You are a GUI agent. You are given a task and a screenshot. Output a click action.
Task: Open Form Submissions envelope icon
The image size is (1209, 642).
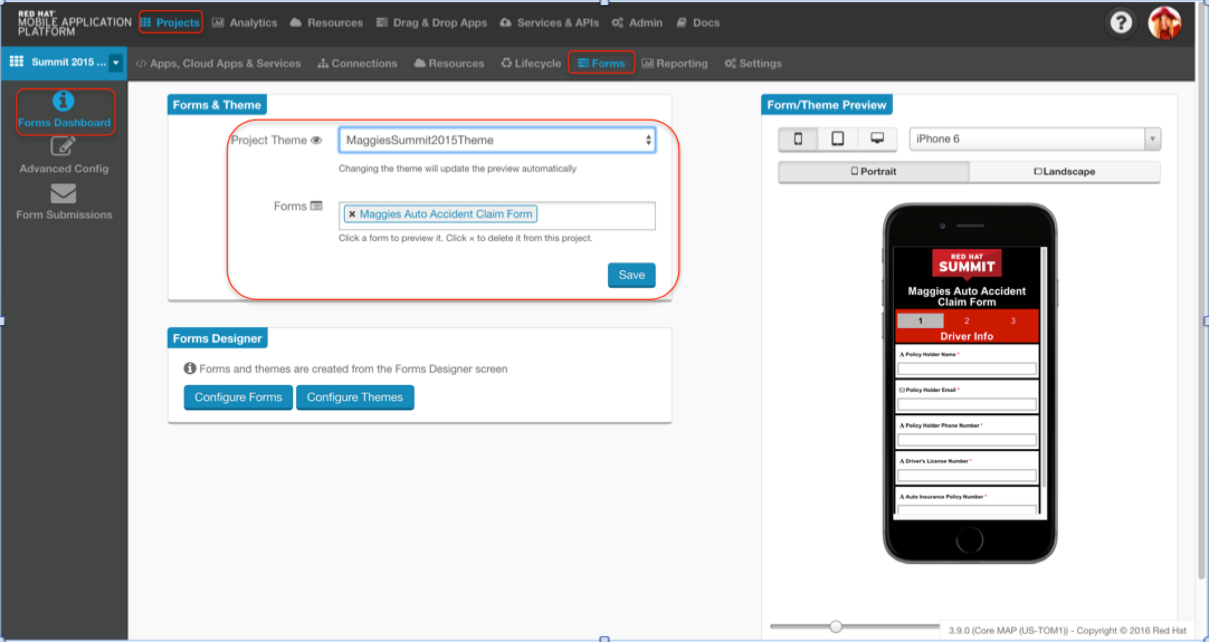63,194
